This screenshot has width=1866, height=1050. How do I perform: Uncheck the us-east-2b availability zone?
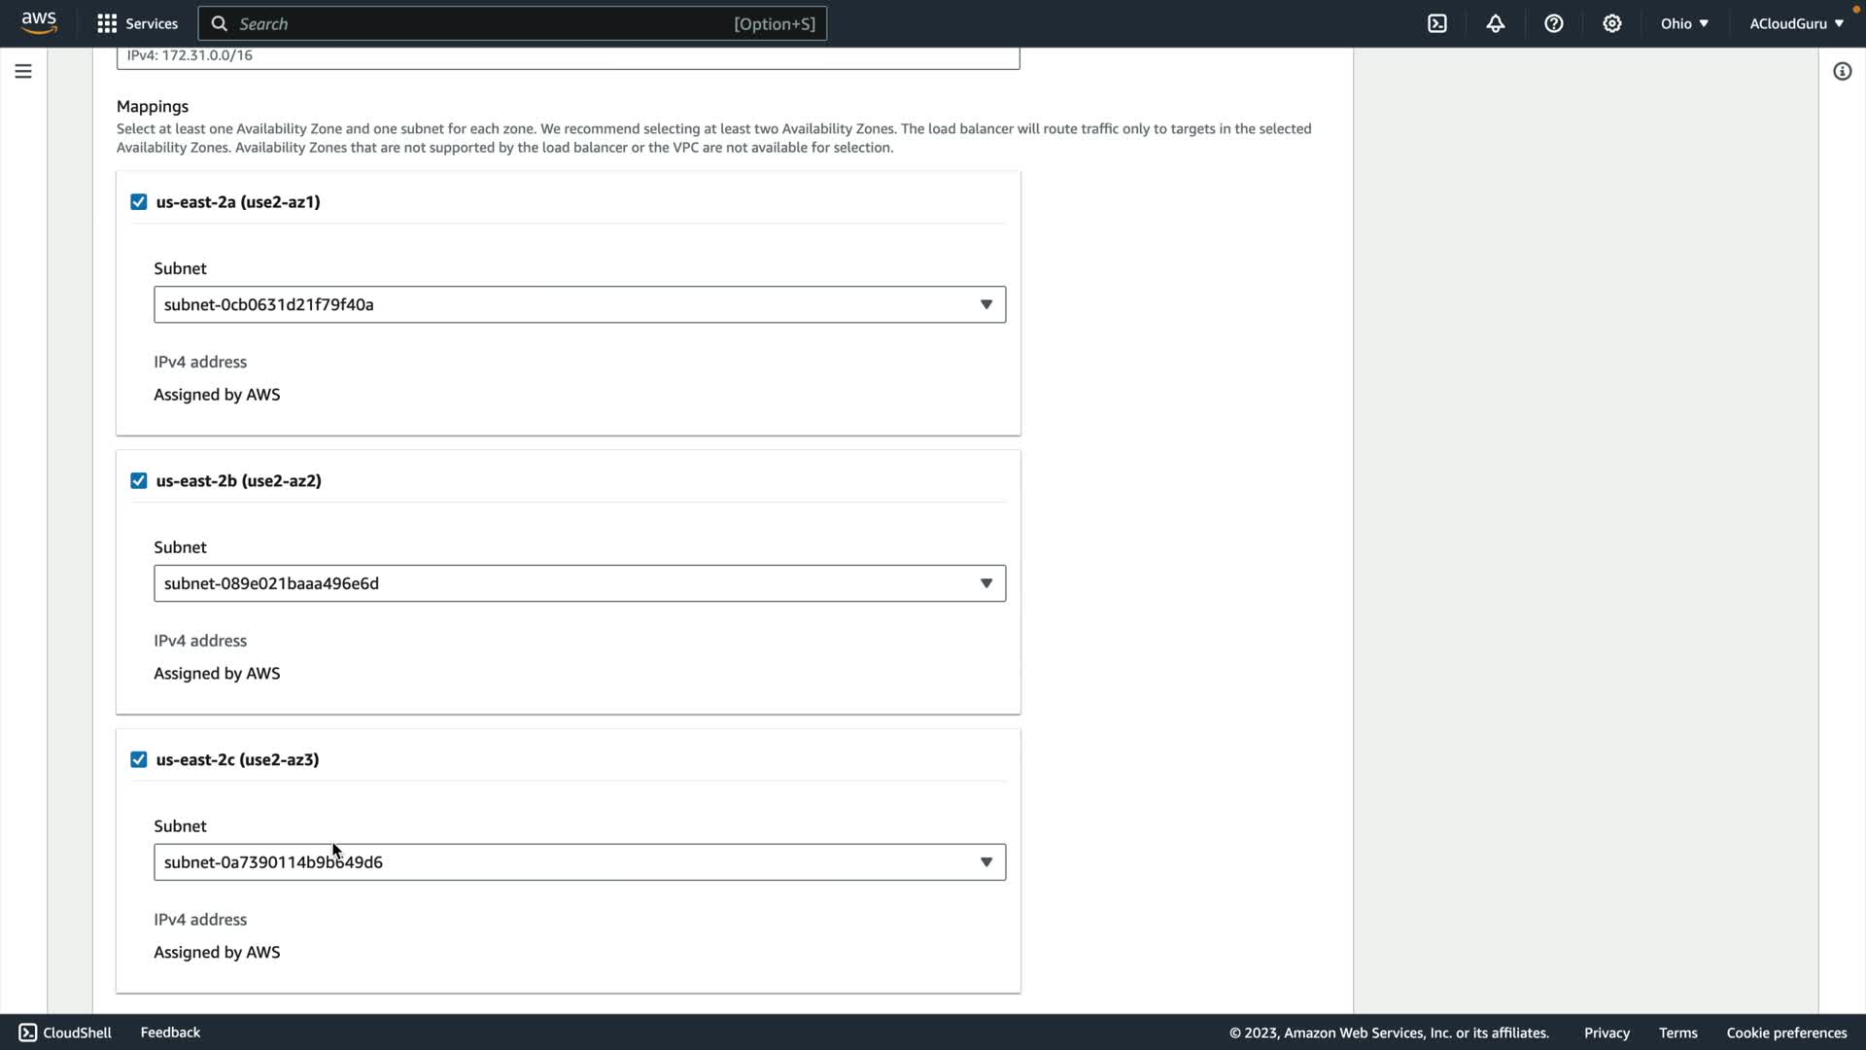(x=139, y=481)
